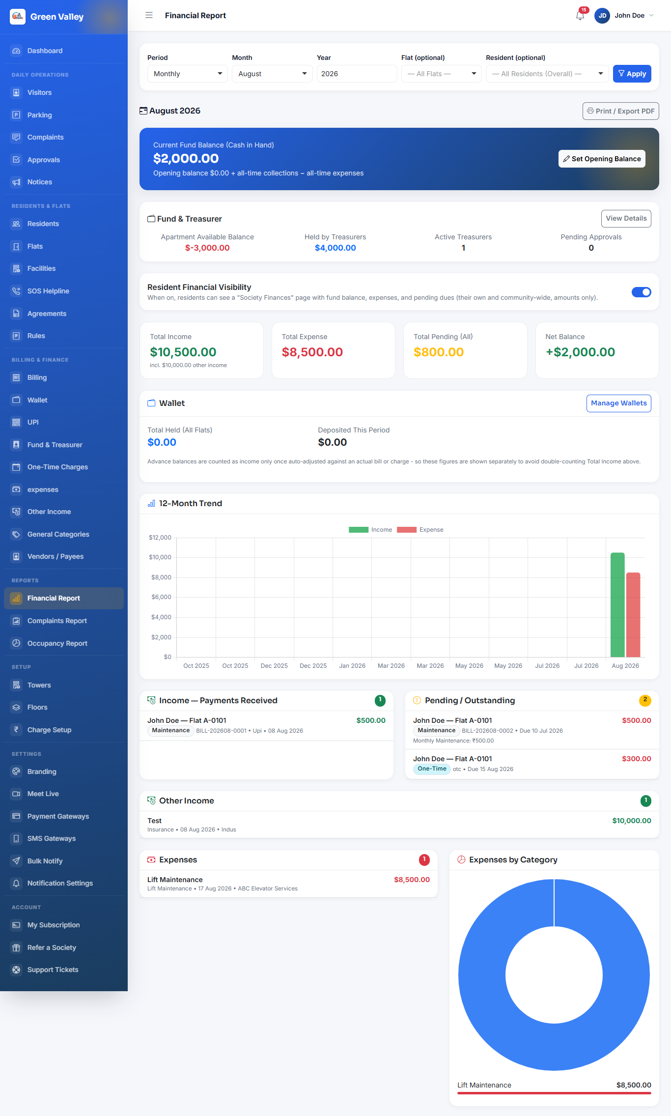
Task: Click the Branding palette icon
Action: pyautogui.click(x=16, y=772)
